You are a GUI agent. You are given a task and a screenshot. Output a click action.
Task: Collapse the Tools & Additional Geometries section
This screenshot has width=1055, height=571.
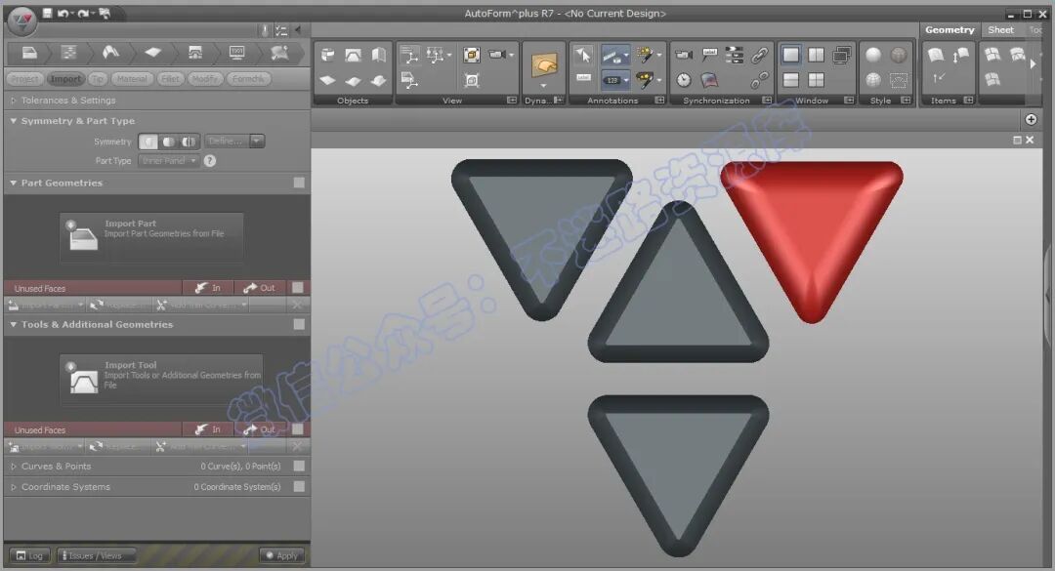[14, 324]
